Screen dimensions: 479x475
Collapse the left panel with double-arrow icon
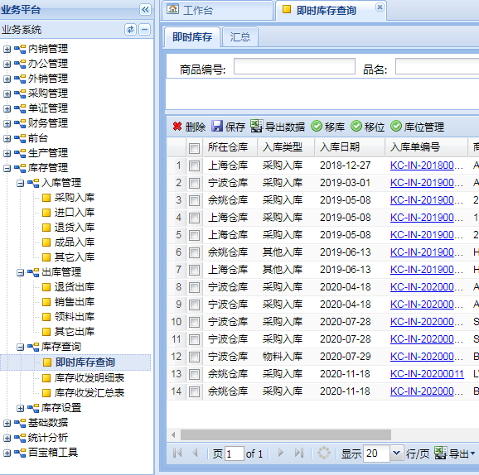coord(145,10)
